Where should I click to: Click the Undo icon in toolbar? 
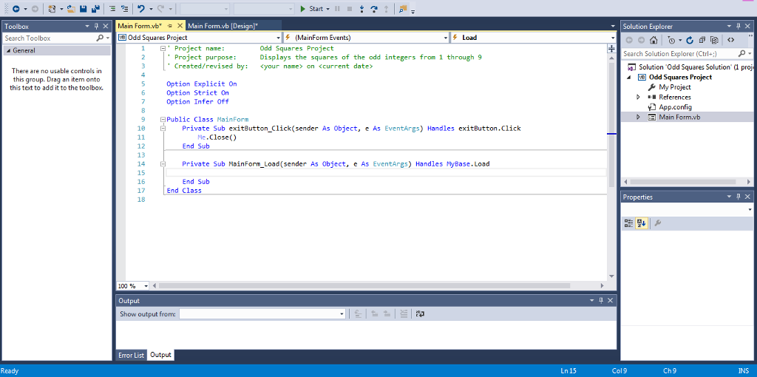(140, 9)
